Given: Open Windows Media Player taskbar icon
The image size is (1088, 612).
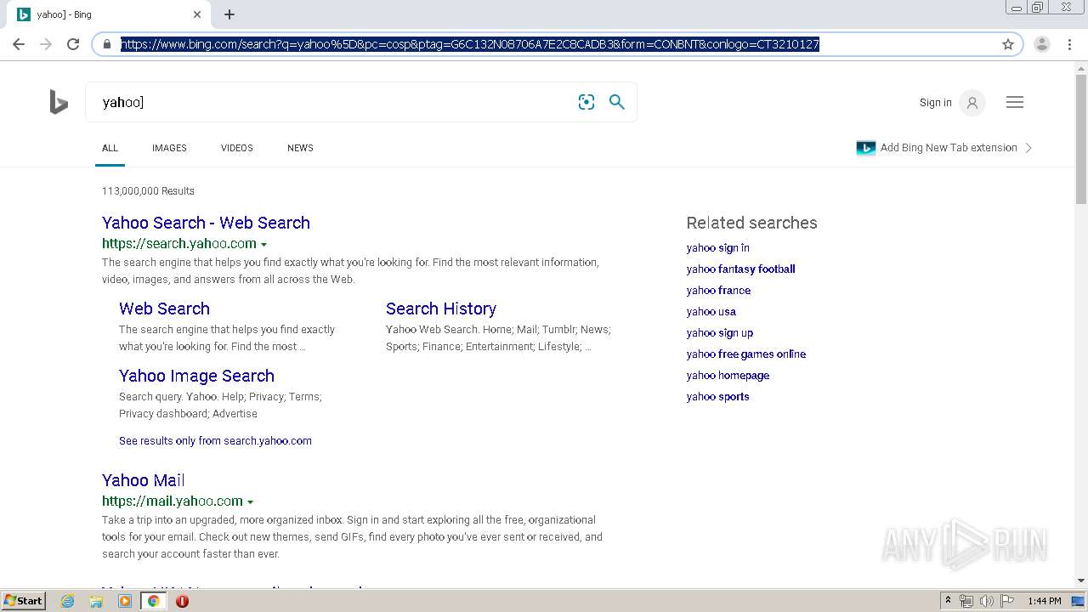Looking at the screenshot, I should point(125,601).
